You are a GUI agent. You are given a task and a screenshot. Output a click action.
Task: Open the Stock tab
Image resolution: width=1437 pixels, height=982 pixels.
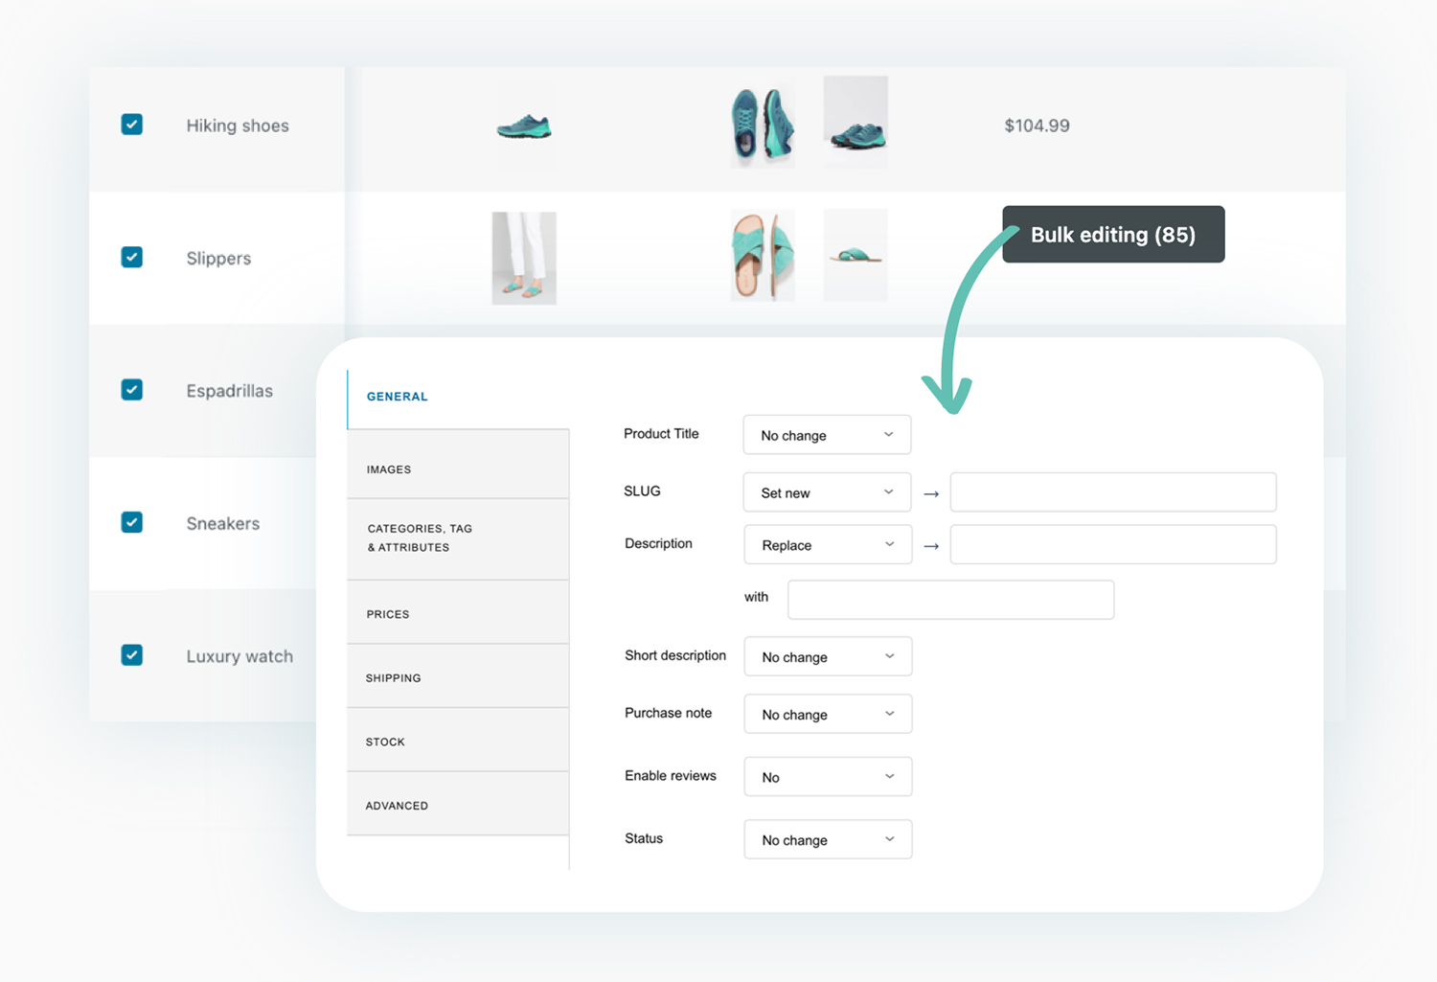coord(385,741)
